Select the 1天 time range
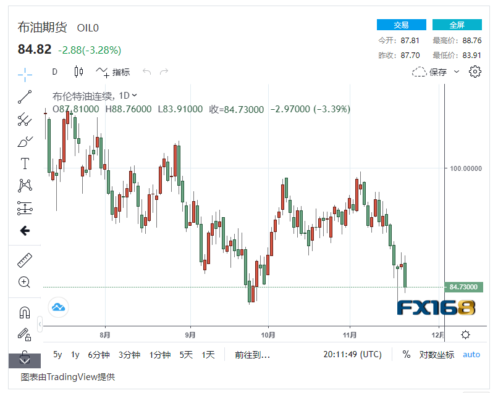The width and height of the screenshot is (498, 393). coord(208,355)
